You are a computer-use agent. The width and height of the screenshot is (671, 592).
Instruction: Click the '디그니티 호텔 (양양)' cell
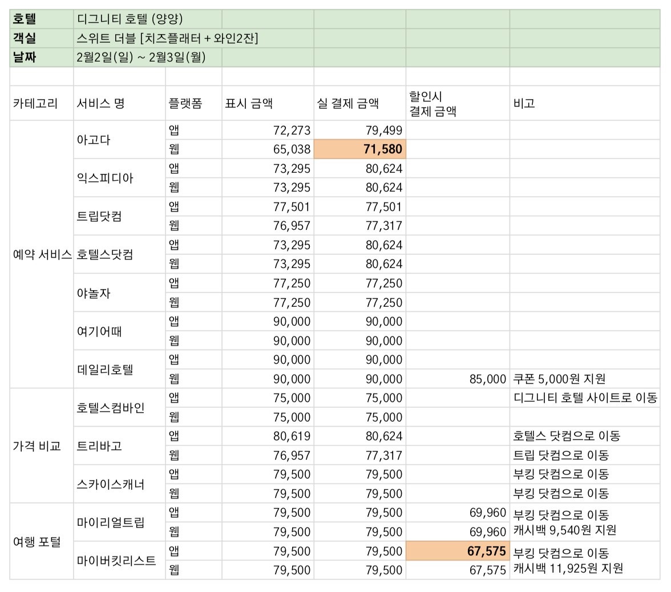click(x=148, y=19)
